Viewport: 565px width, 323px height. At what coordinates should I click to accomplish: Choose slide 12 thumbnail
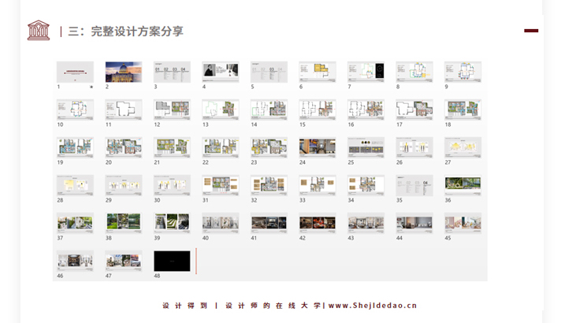[172, 110]
